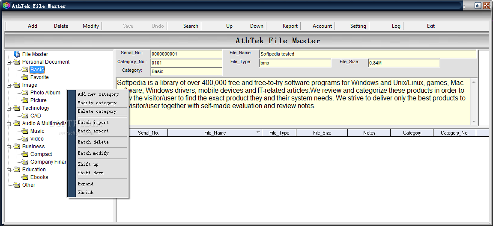Open Account from the toolbar
The width and height of the screenshot is (493, 226).
point(322,26)
